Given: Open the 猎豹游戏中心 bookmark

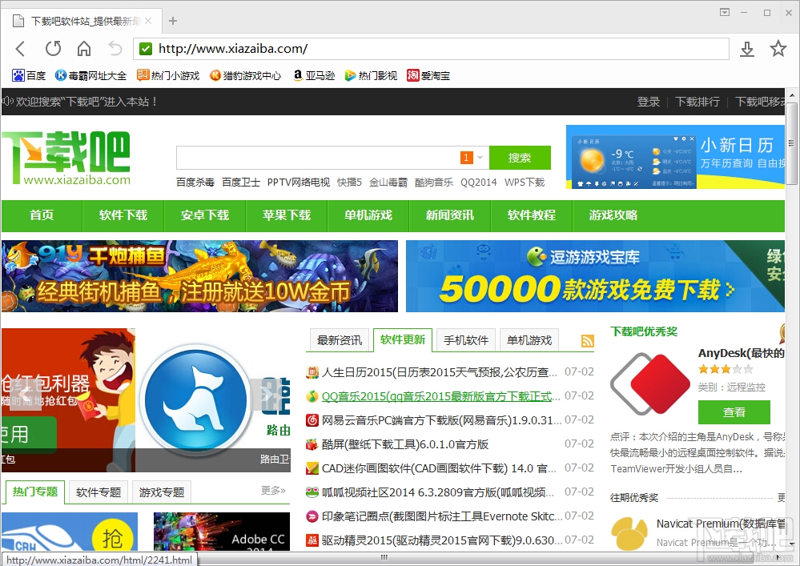Looking at the screenshot, I should [x=245, y=75].
